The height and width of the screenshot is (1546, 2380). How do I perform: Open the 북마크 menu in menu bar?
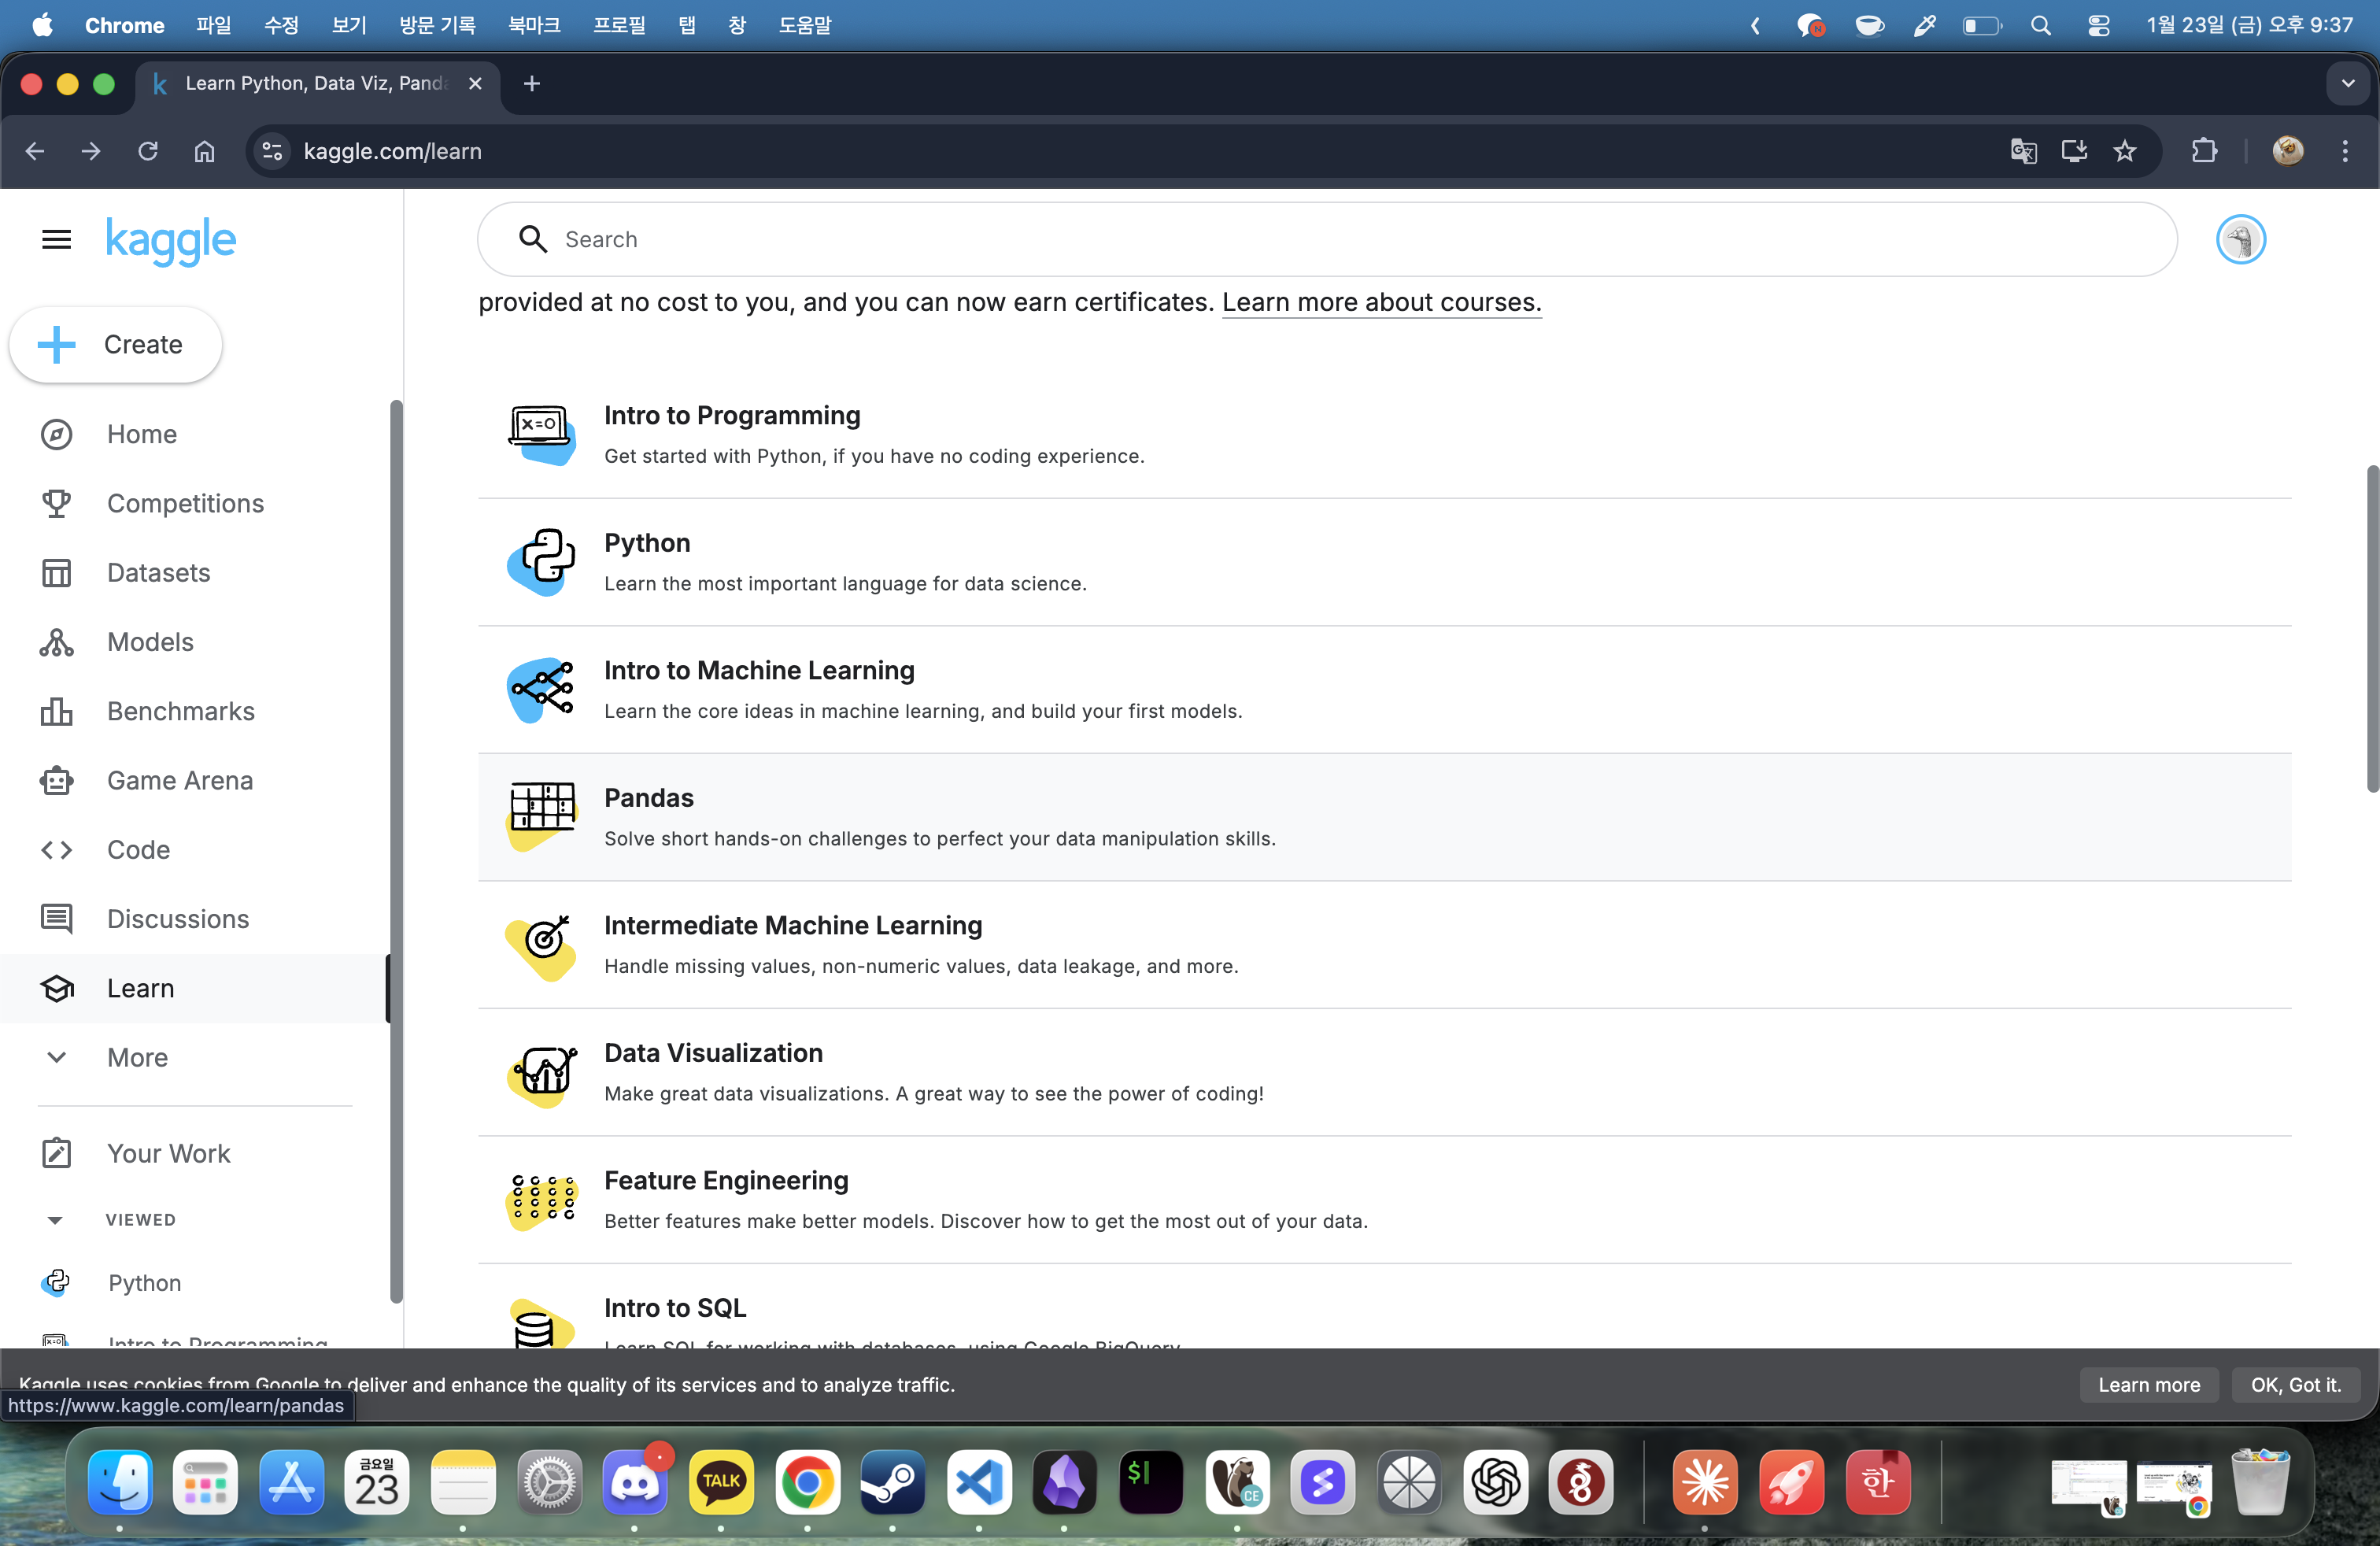(534, 25)
